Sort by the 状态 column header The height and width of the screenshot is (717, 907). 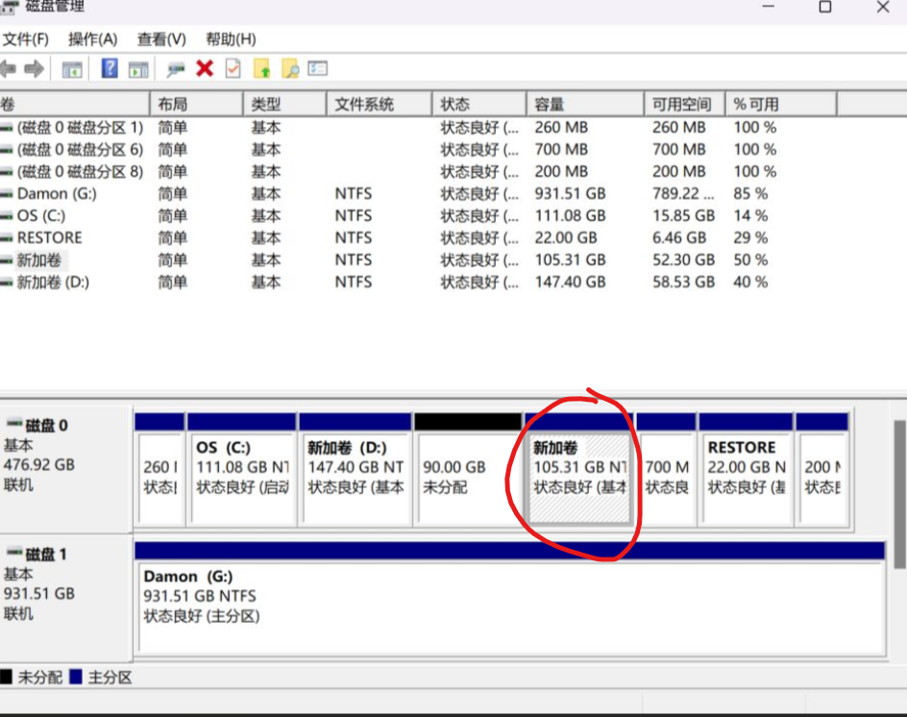click(x=479, y=104)
